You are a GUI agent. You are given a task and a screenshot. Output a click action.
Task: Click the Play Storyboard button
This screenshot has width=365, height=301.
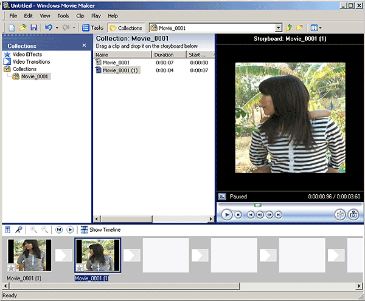click(x=70, y=230)
